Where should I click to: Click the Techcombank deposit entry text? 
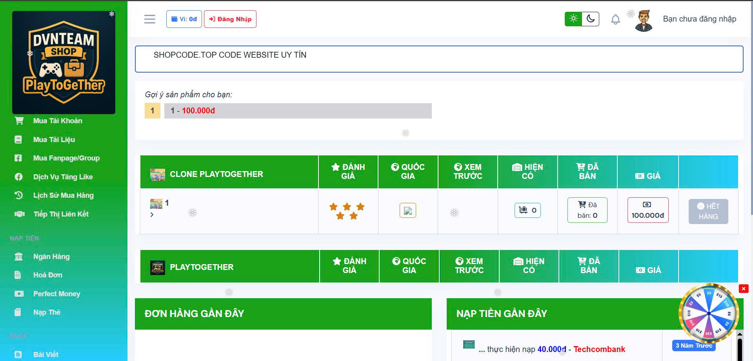pyautogui.click(x=552, y=349)
